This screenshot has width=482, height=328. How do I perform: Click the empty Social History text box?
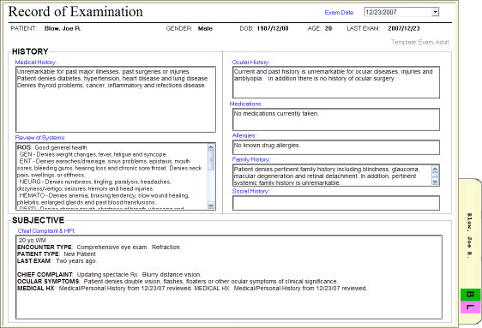(336, 203)
